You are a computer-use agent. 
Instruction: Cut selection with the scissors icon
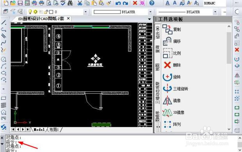click(x=80, y=3)
